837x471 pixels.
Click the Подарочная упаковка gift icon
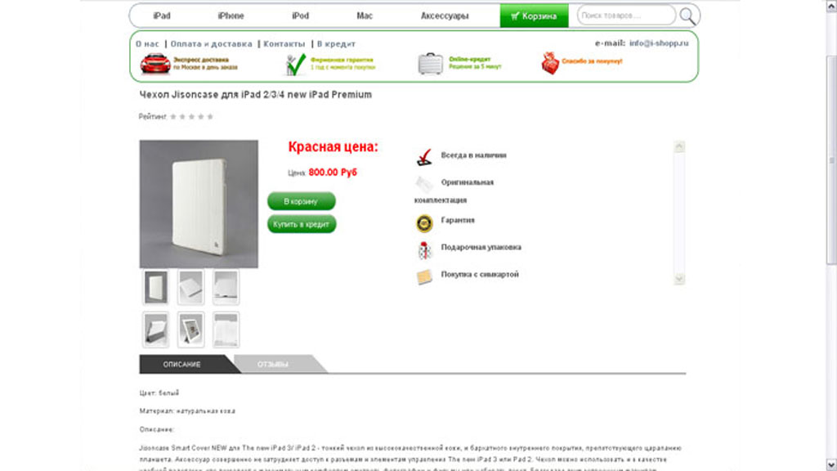[424, 250]
